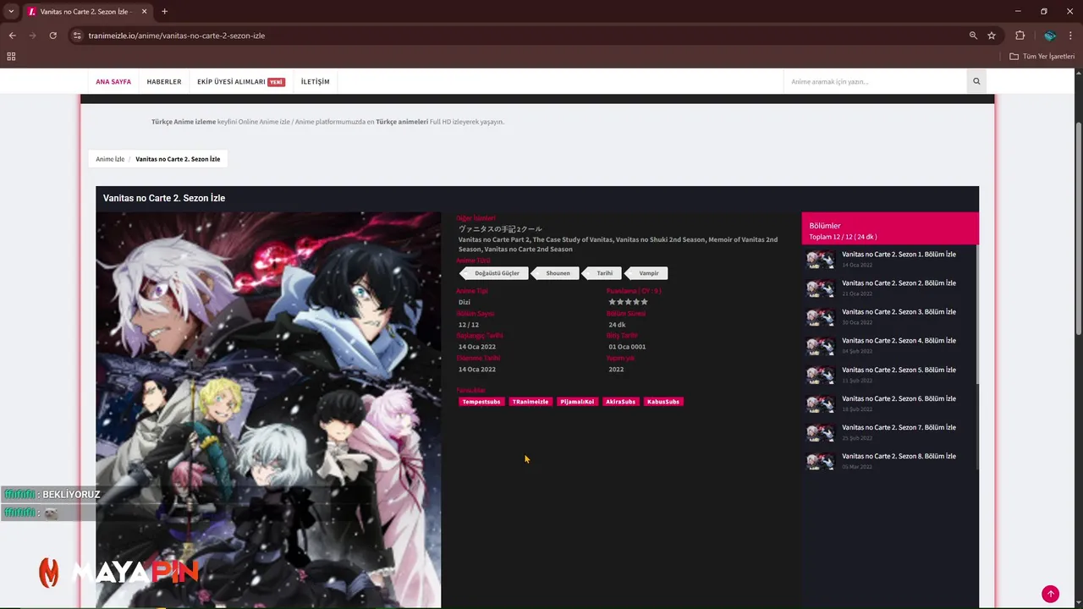Click the PijamalıKol fansub tag
This screenshot has height=609, width=1083.
[577, 402]
